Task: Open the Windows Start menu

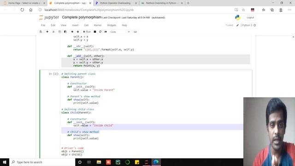Action: tap(5, 162)
